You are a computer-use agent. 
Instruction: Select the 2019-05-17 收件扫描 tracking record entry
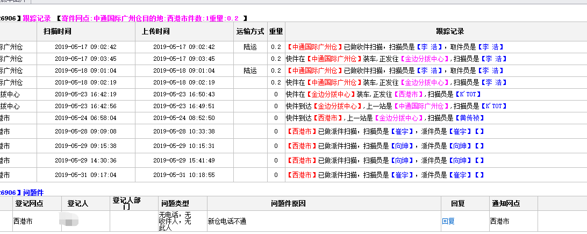395,47
